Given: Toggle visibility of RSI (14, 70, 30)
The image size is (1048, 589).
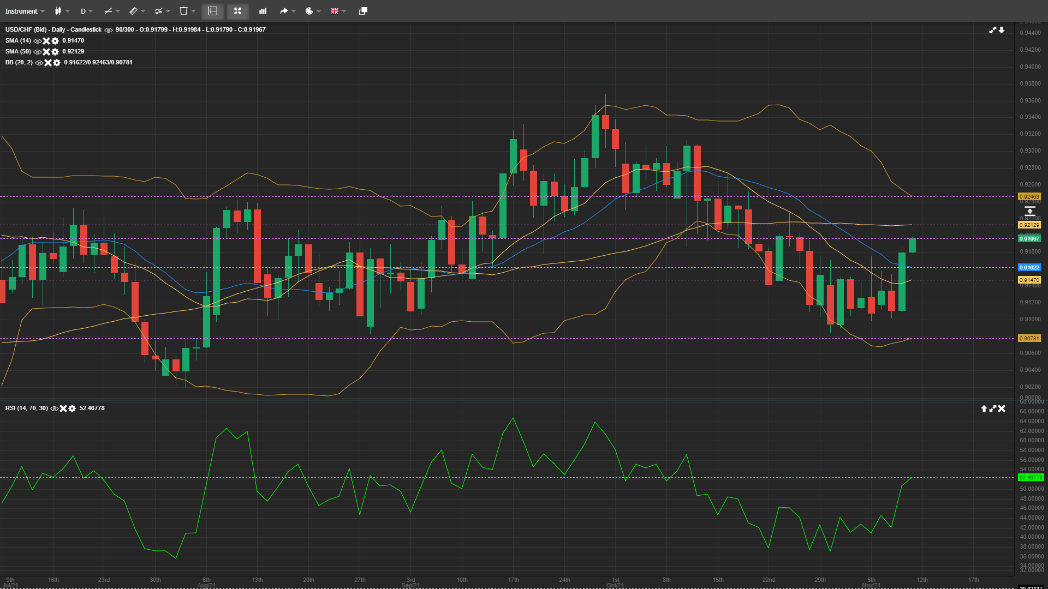Looking at the screenshot, I should tap(55, 408).
